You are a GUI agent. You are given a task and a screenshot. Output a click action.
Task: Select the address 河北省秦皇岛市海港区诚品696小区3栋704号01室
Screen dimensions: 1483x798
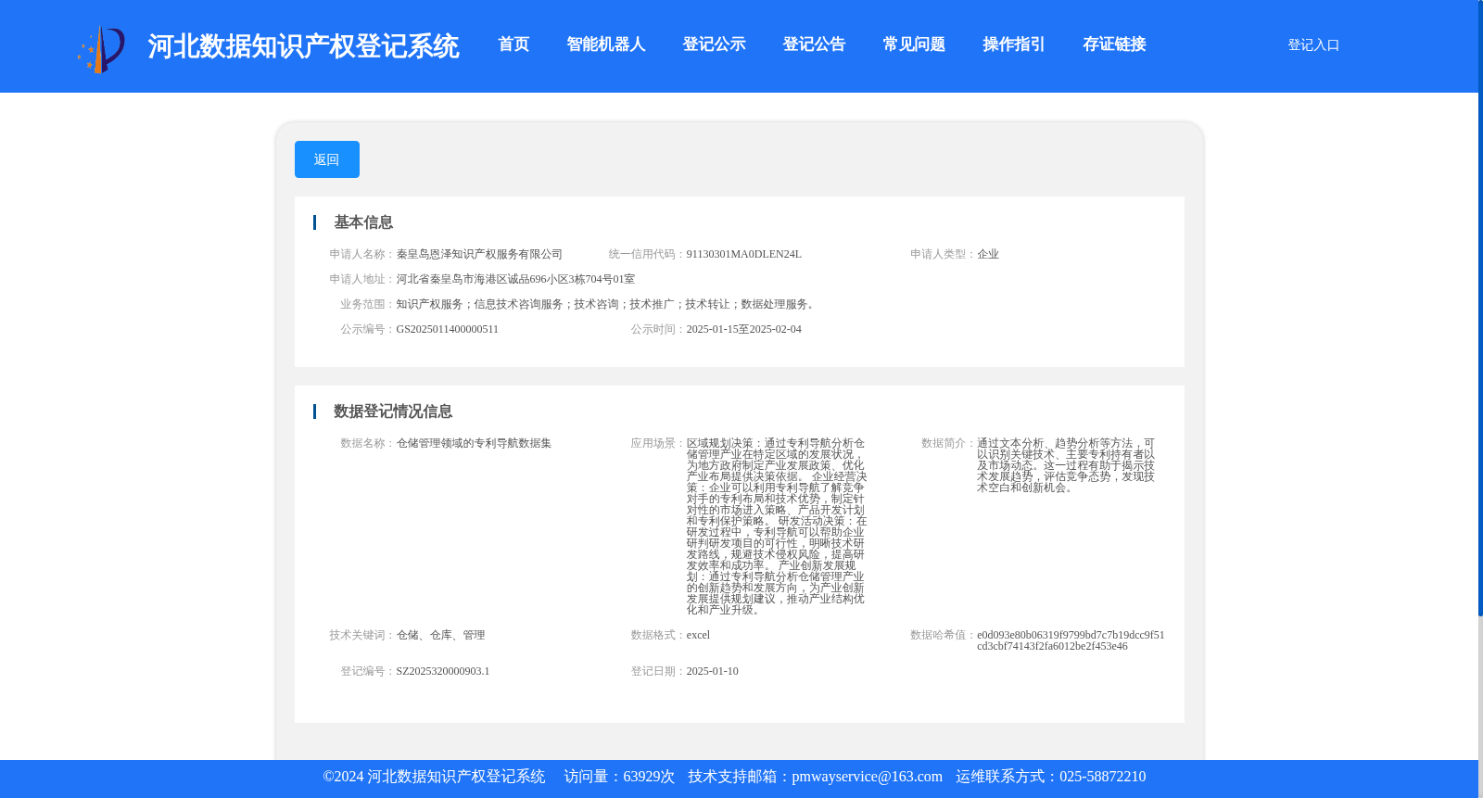515,279
